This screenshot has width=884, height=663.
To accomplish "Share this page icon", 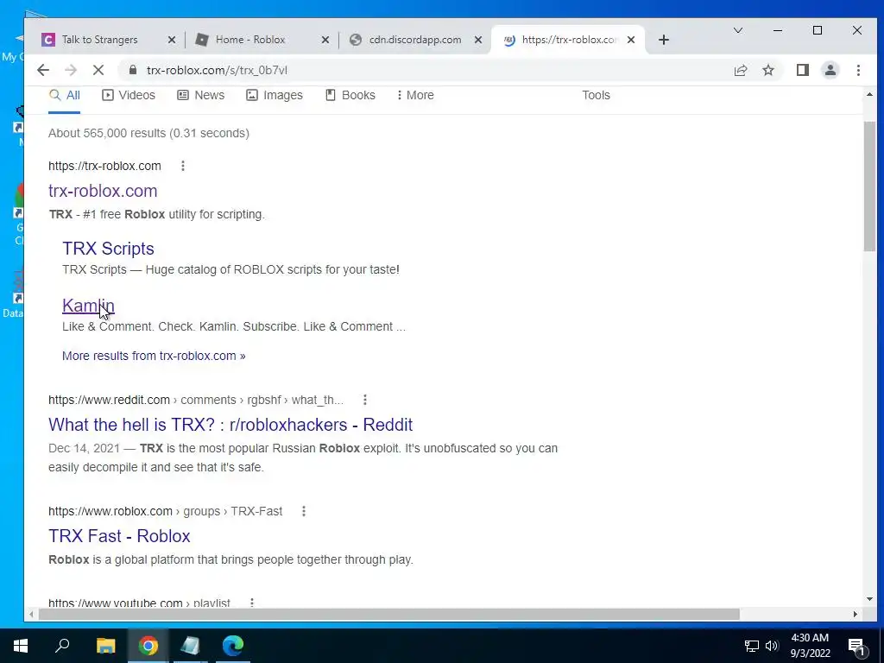I will (x=740, y=70).
